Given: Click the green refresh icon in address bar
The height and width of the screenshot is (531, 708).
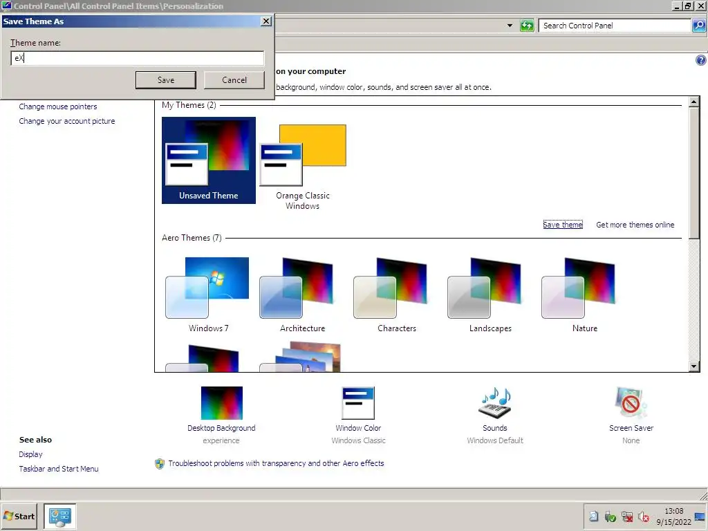Looking at the screenshot, I should (x=526, y=26).
